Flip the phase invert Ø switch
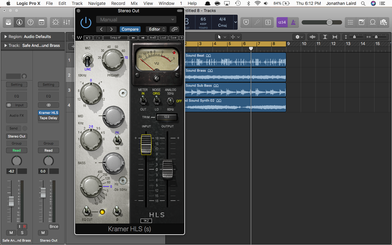This screenshot has height=245, width=392. pyautogui.click(x=117, y=211)
